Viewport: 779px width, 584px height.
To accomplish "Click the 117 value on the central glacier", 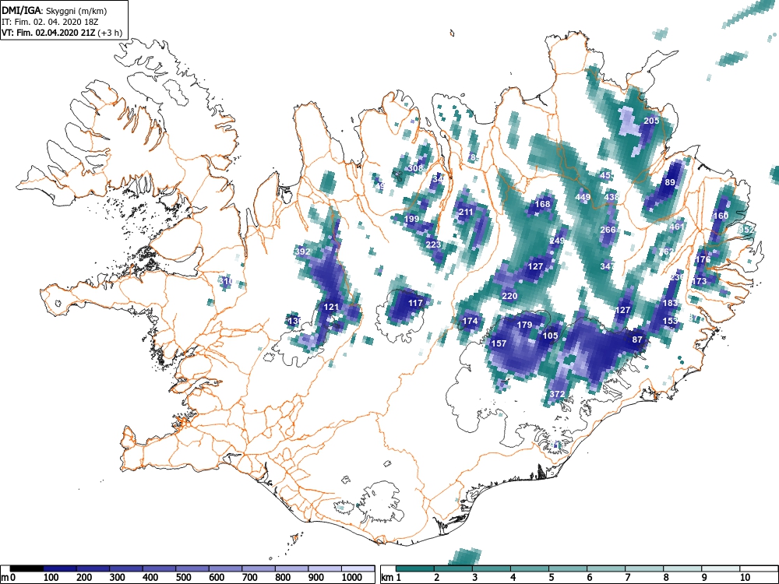I will tap(415, 303).
